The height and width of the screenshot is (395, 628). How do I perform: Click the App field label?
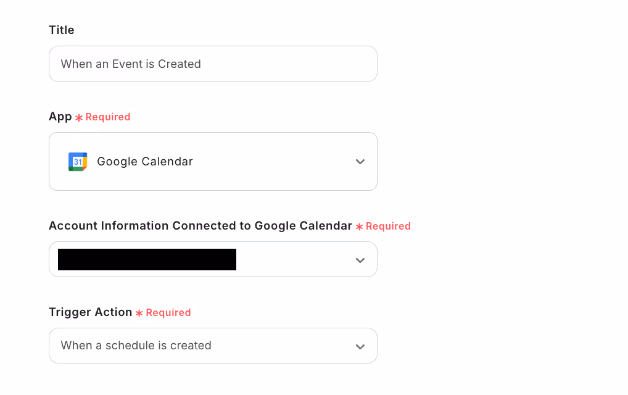click(x=60, y=117)
